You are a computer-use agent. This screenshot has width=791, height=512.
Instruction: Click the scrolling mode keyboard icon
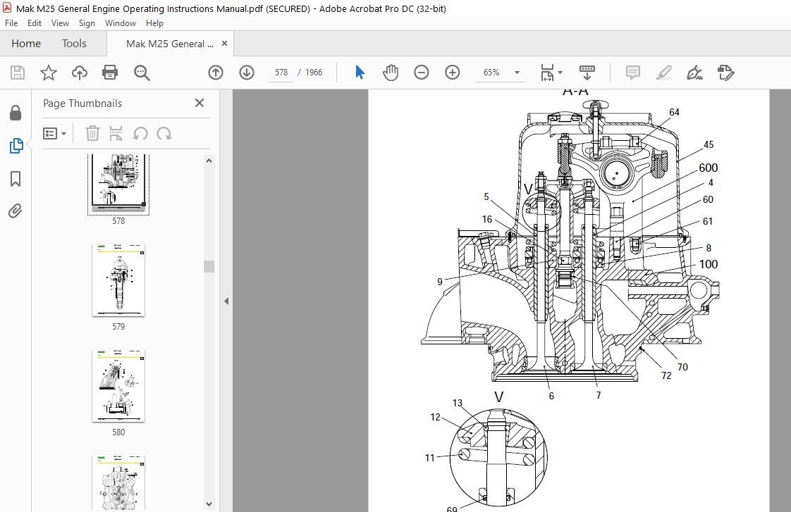(587, 73)
